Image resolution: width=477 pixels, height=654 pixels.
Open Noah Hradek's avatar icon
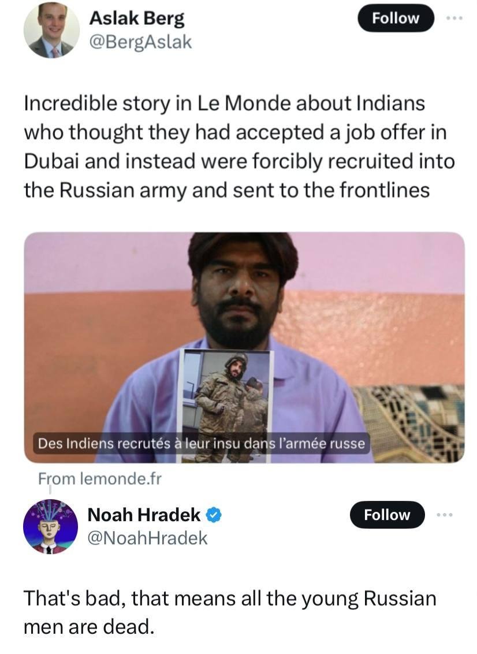click(50, 527)
